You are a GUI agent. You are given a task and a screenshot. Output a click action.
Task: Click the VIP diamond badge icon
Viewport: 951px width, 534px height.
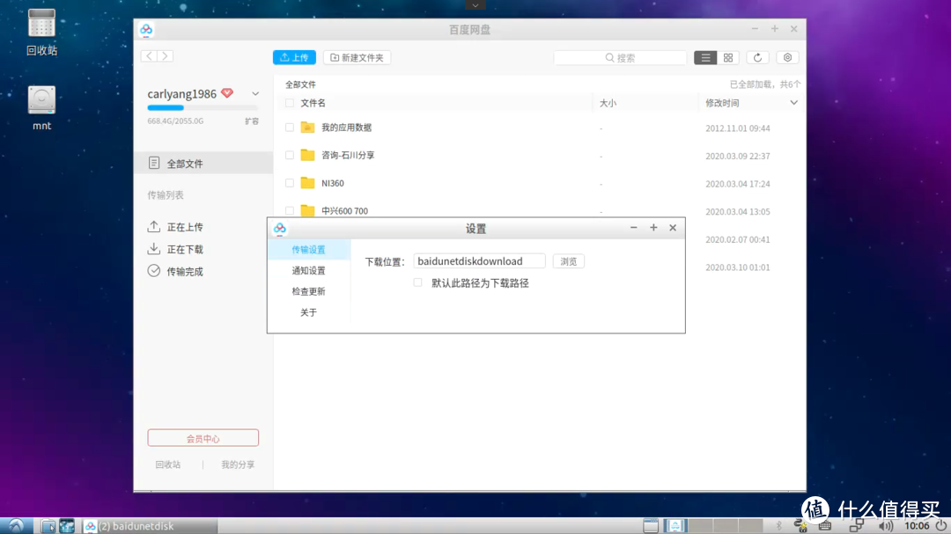pyautogui.click(x=227, y=92)
